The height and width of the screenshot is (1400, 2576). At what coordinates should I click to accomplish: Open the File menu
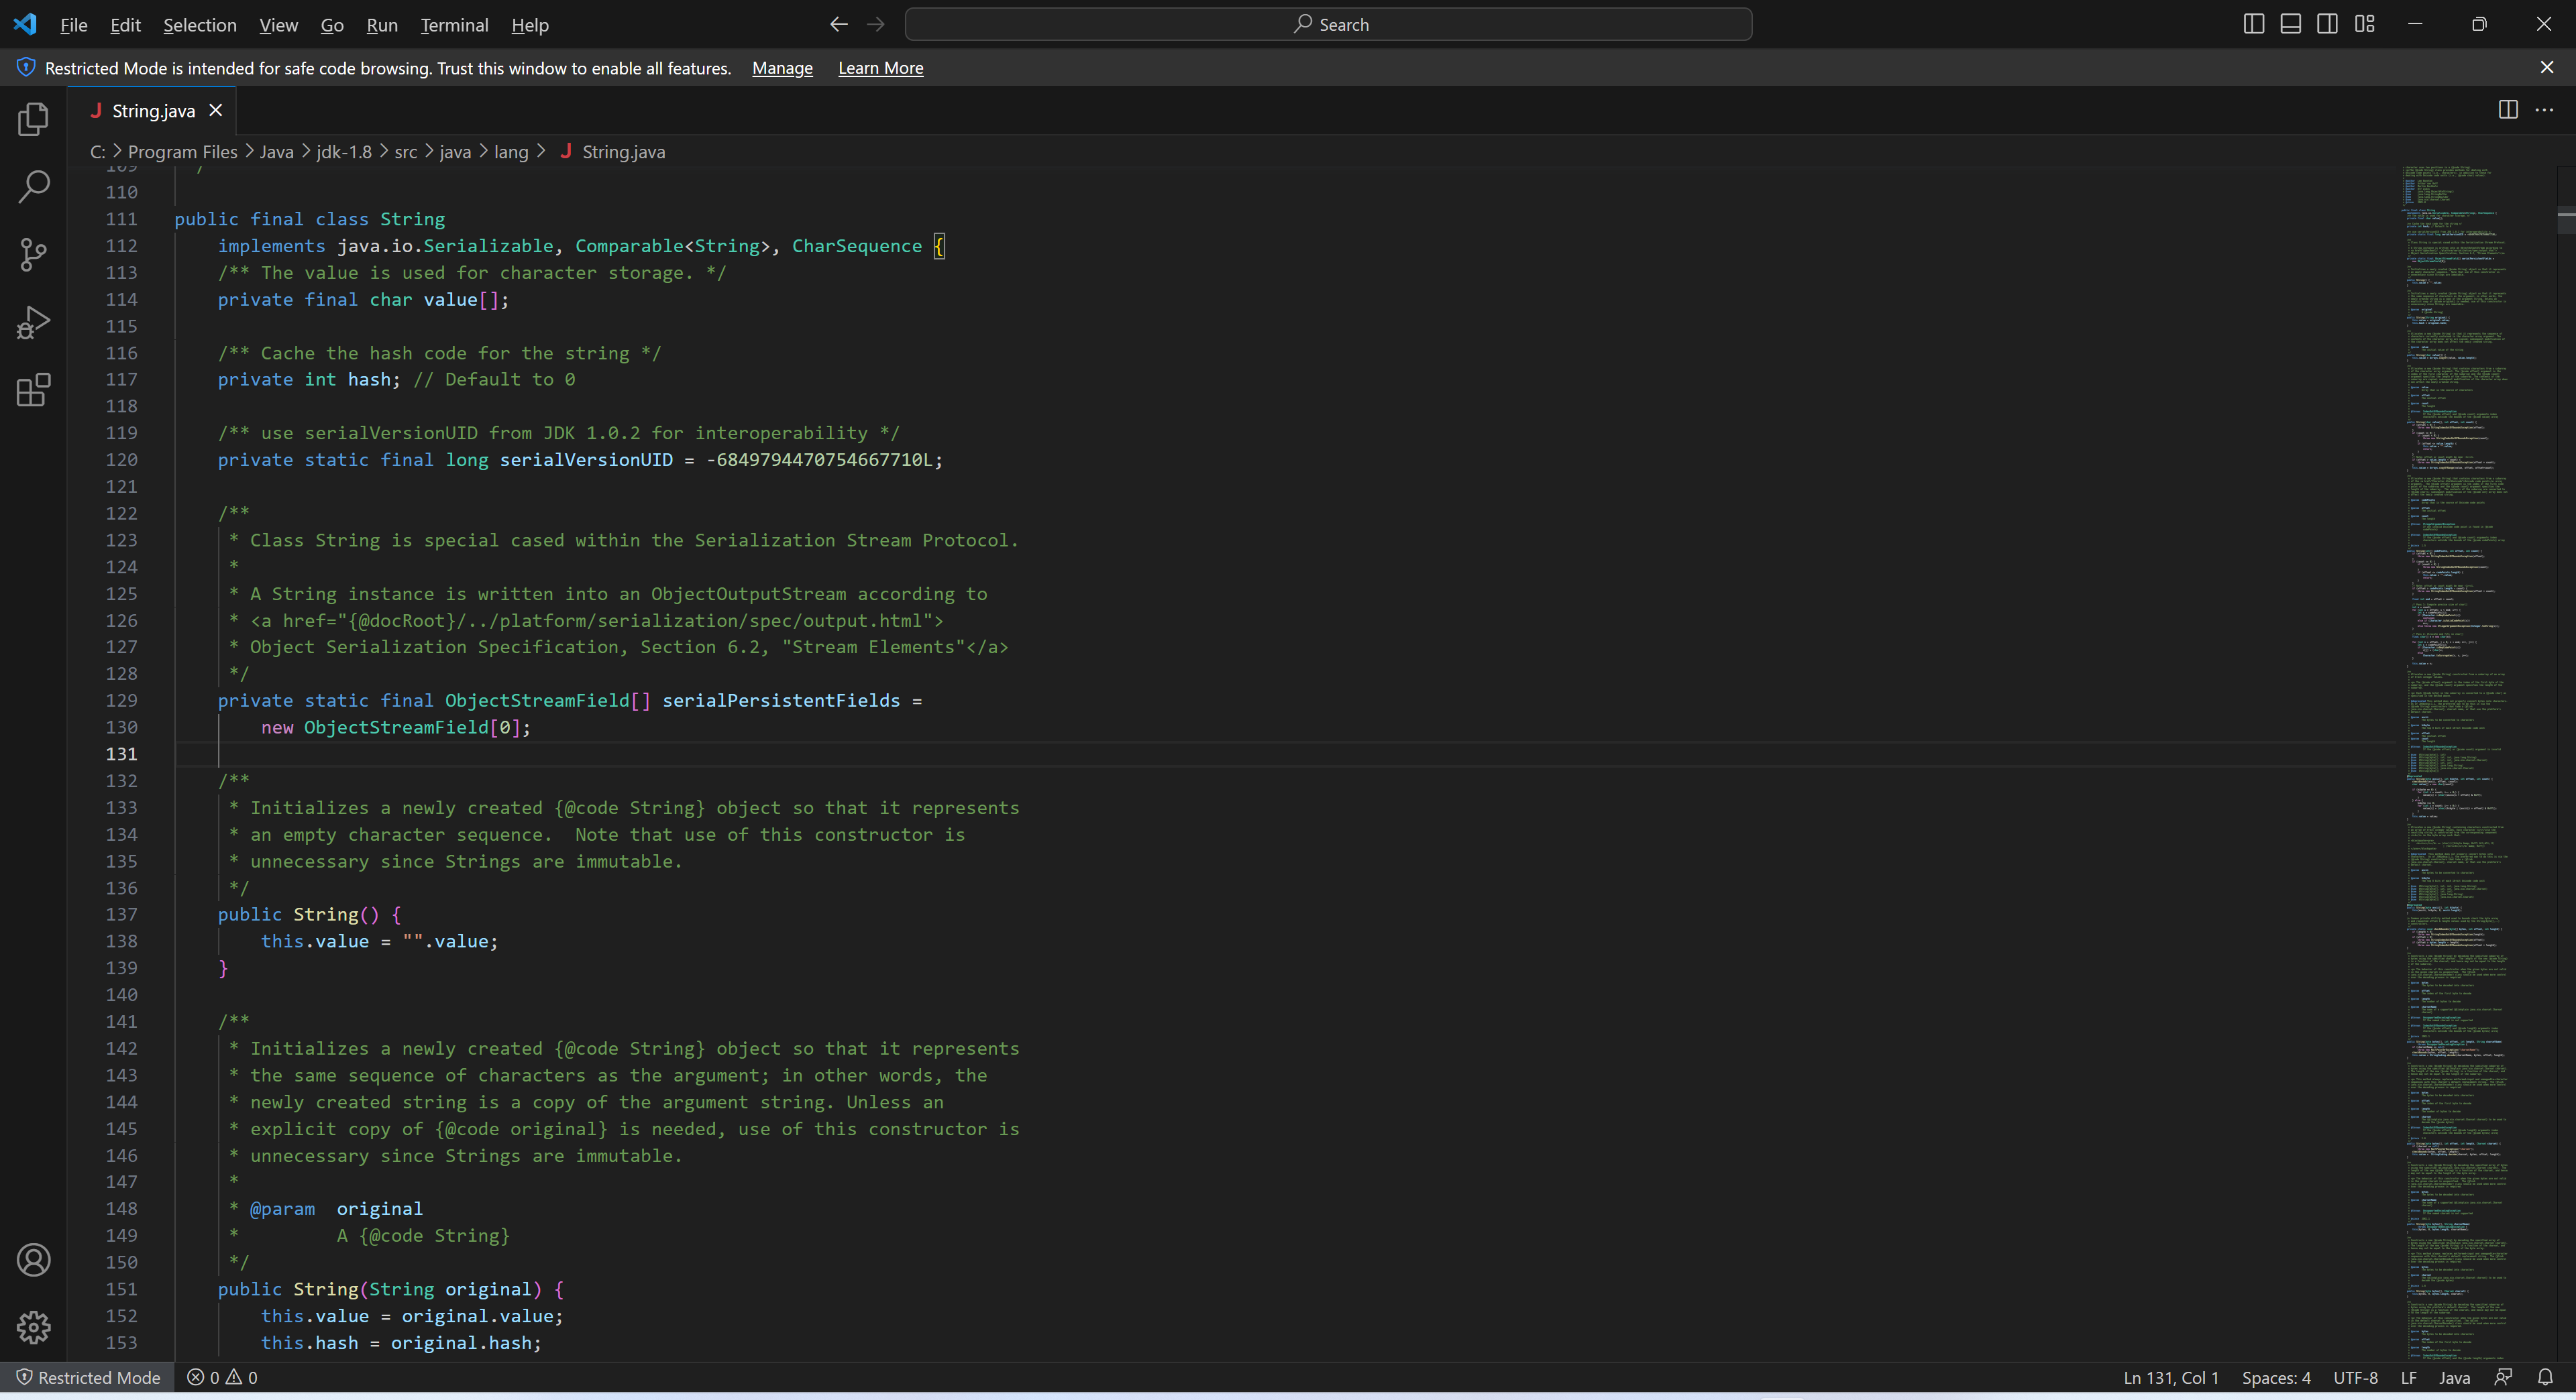[74, 25]
